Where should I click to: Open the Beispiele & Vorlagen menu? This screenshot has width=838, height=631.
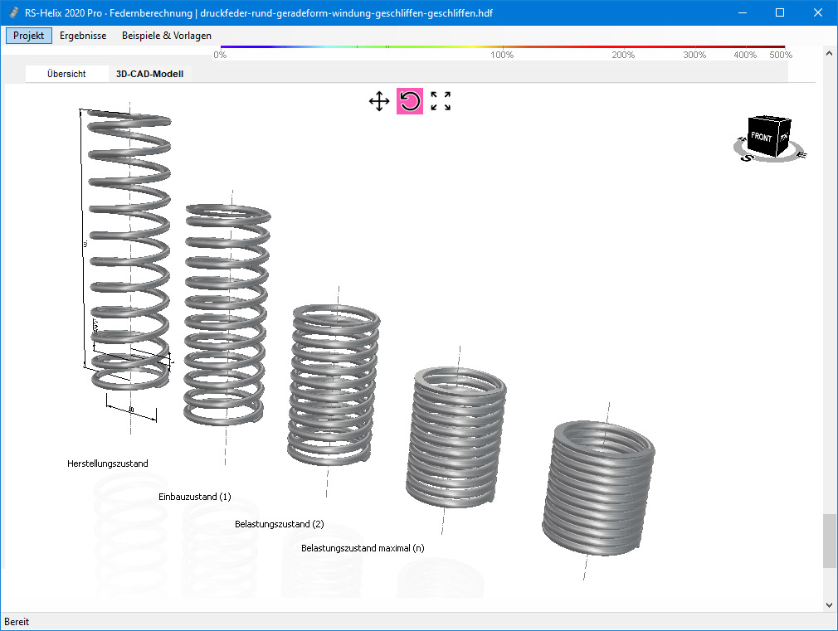tap(166, 36)
